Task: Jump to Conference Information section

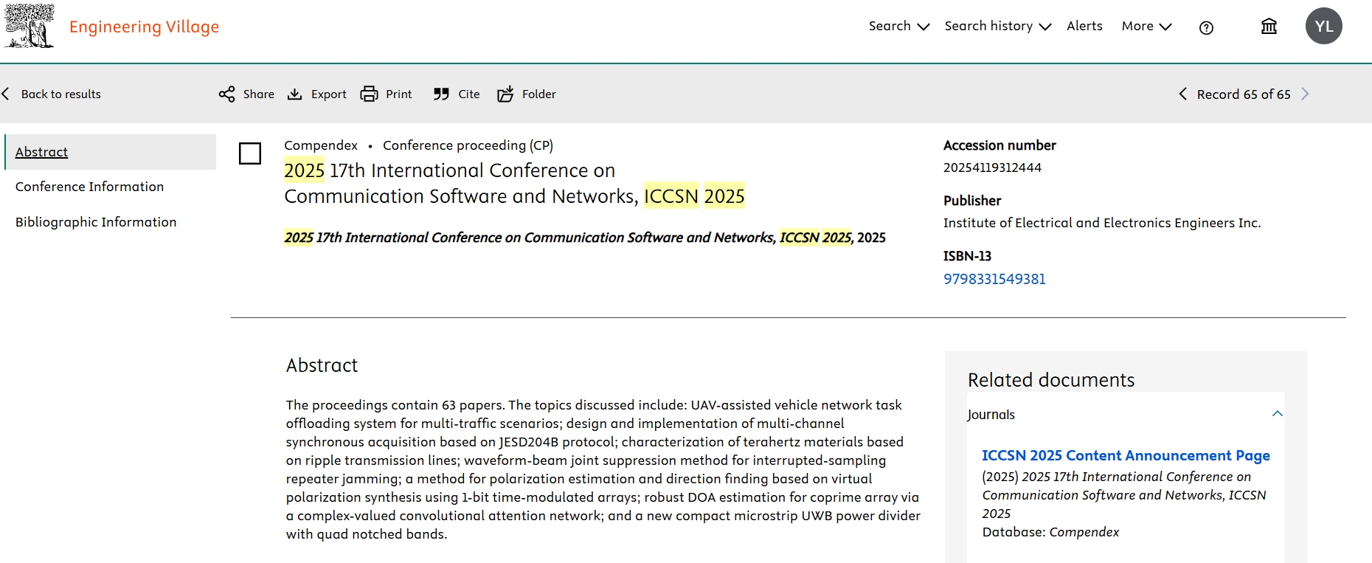Action: click(89, 187)
